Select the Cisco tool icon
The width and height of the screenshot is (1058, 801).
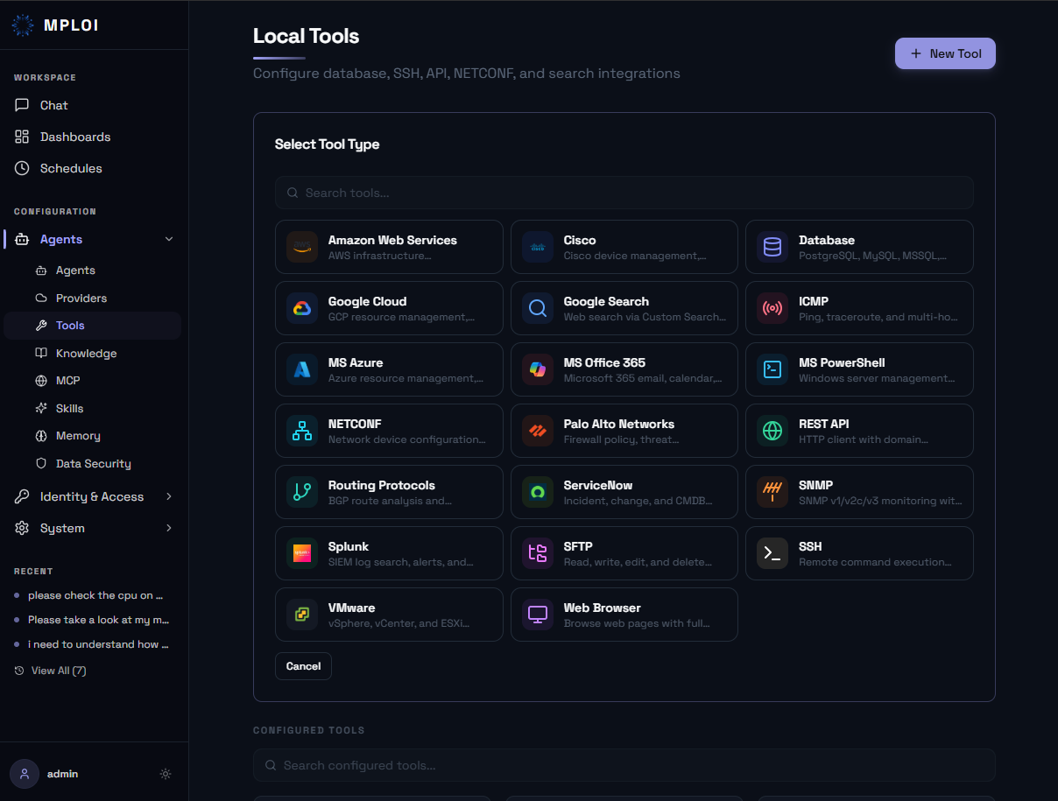pyautogui.click(x=538, y=247)
